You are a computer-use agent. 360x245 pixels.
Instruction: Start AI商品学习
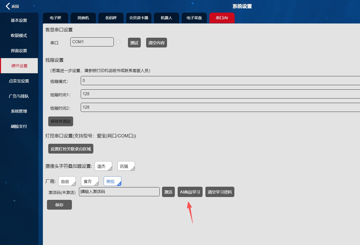pyautogui.click(x=190, y=192)
